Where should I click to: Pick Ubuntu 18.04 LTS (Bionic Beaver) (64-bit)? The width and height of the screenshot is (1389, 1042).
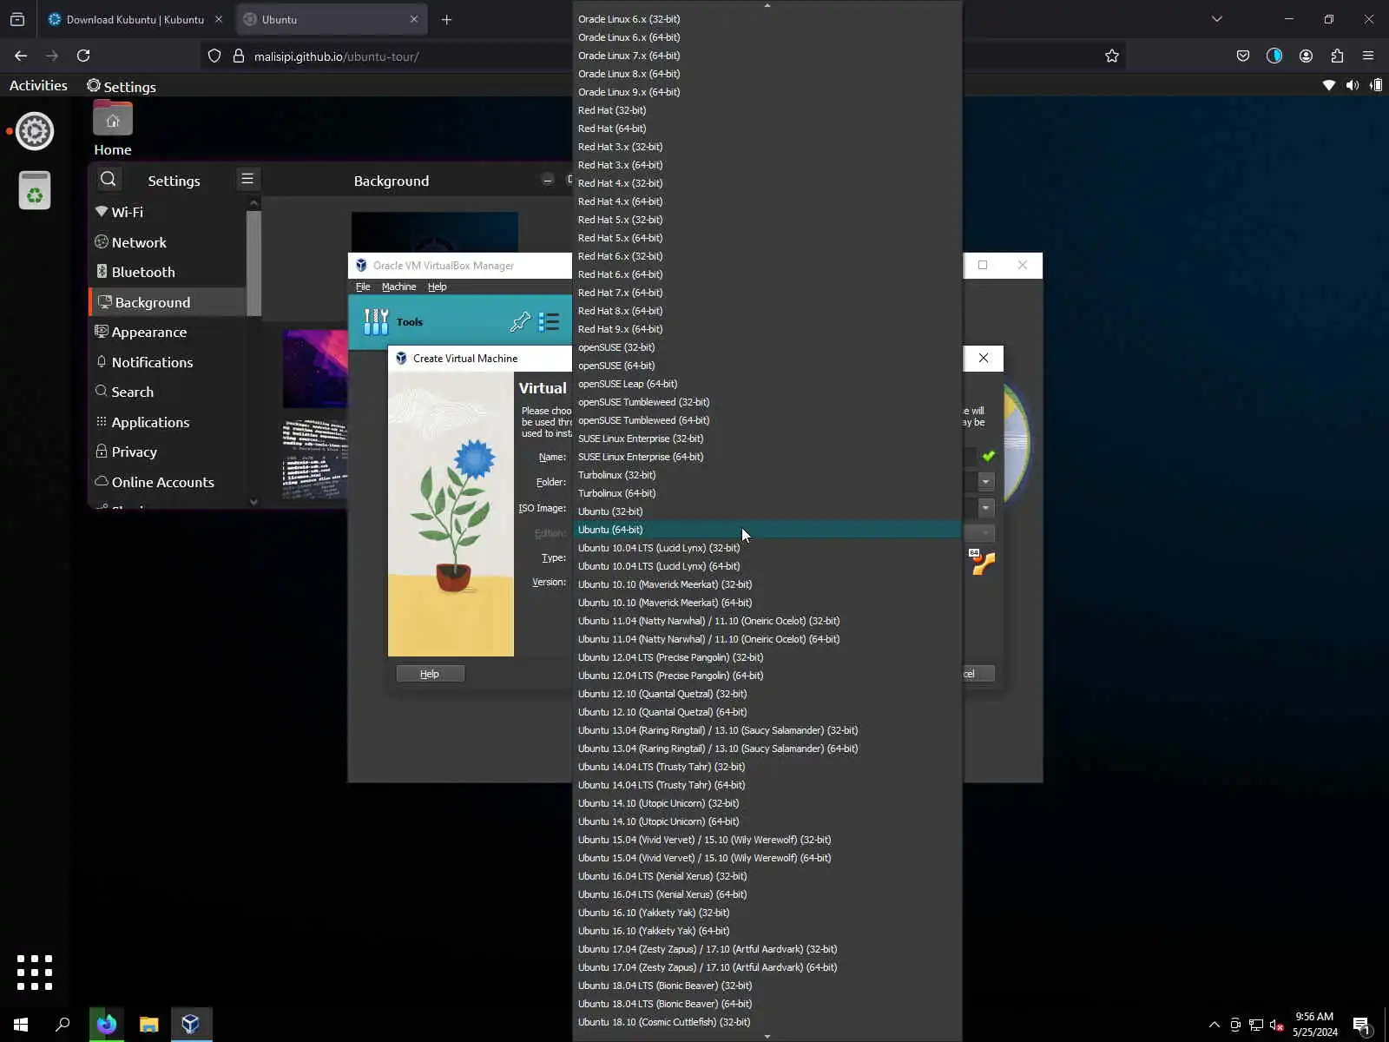point(767,1004)
